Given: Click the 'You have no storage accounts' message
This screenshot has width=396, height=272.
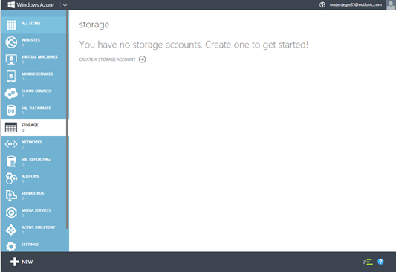Looking at the screenshot, I should (194, 45).
